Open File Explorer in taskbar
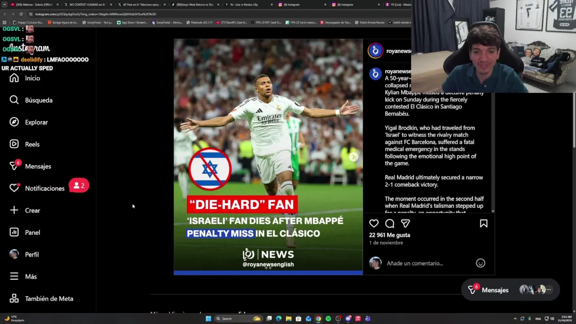576x324 pixels. [x=288, y=319]
